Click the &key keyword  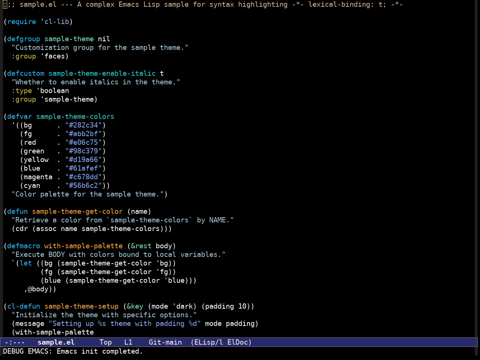[x=135, y=306]
